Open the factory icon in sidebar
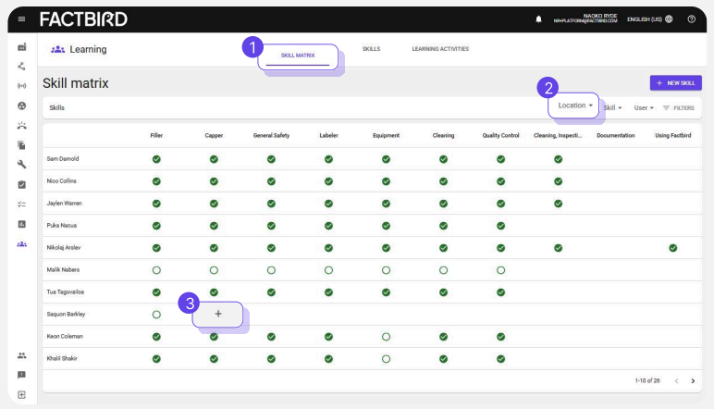Viewport: 714px width, 409px height. [x=21, y=47]
